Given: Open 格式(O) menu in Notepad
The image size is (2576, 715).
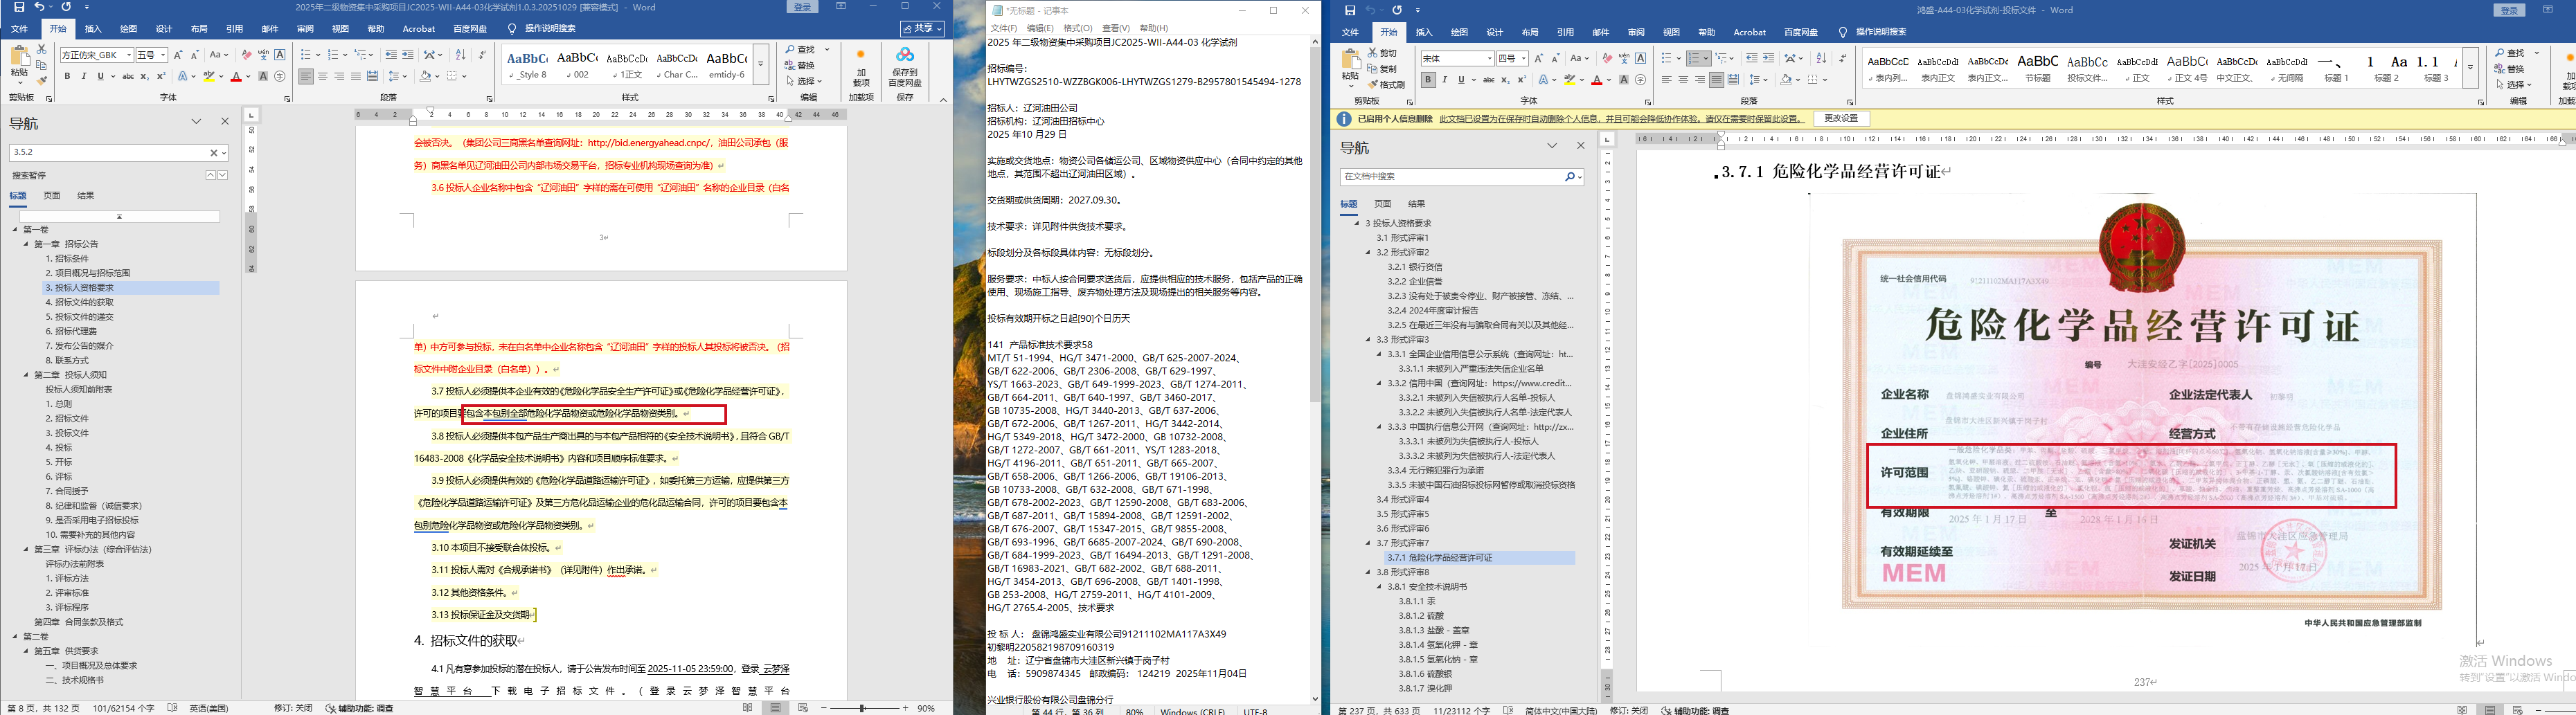Looking at the screenshot, I should [x=1078, y=28].
